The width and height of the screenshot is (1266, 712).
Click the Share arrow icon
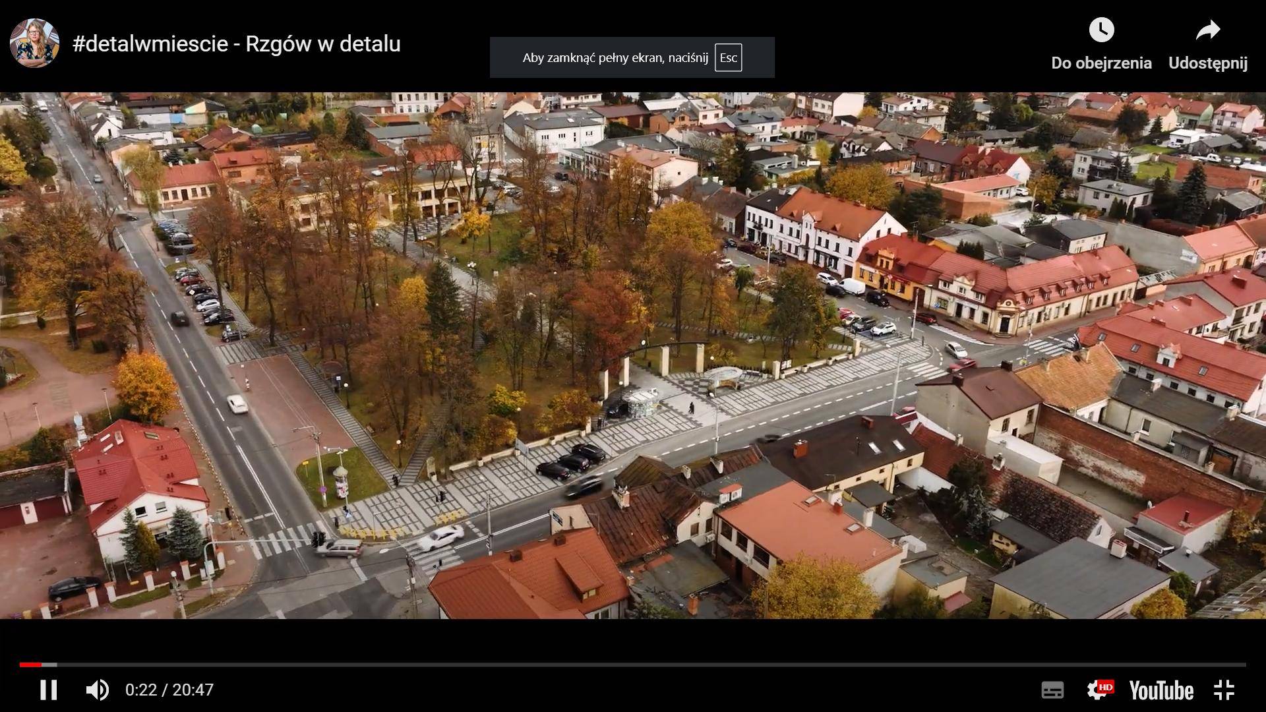point(1208,30)
